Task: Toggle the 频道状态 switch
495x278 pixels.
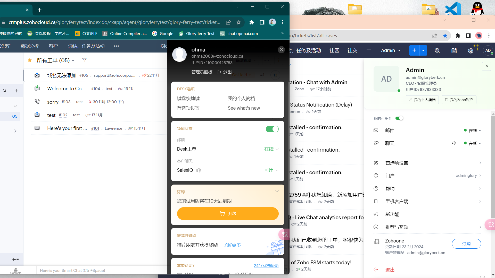Action: [272, 129]
